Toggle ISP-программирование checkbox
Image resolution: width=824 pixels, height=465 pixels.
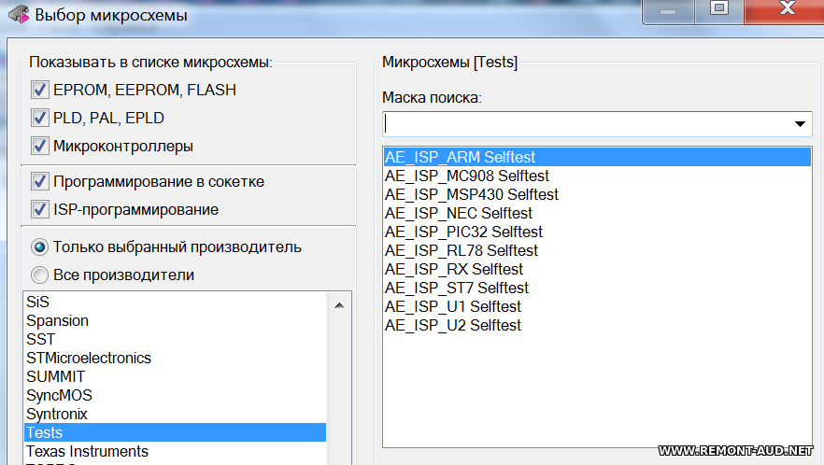pyautogui.click(x=40, y=209)
